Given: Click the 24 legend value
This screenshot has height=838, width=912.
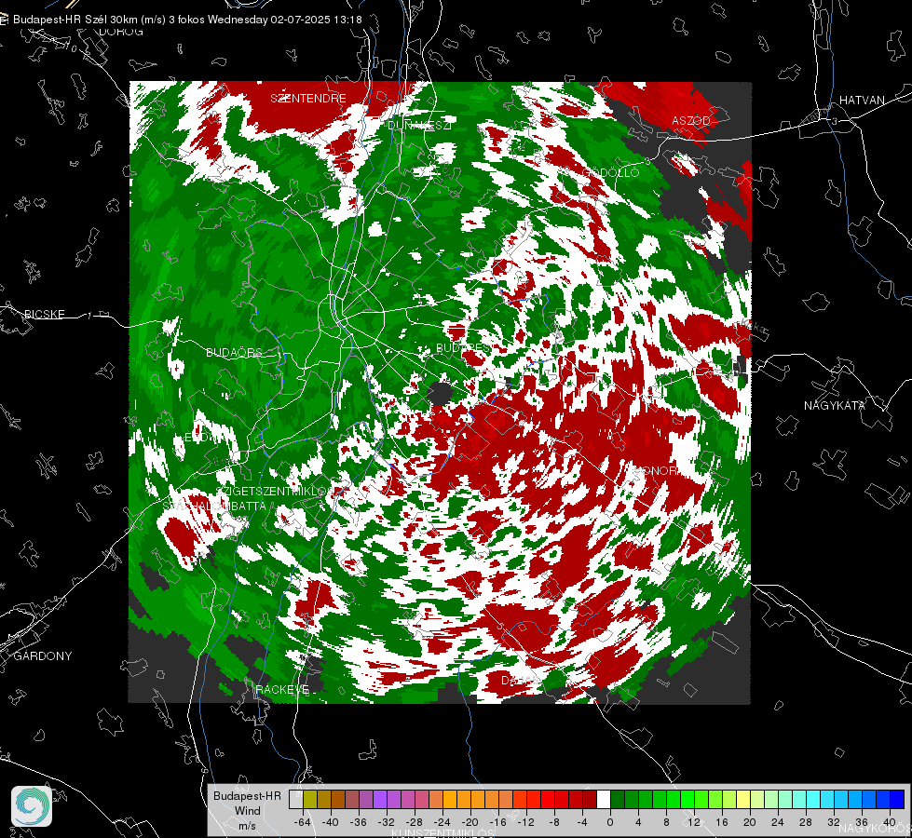Looking at the screenshot, I should 778,822.
